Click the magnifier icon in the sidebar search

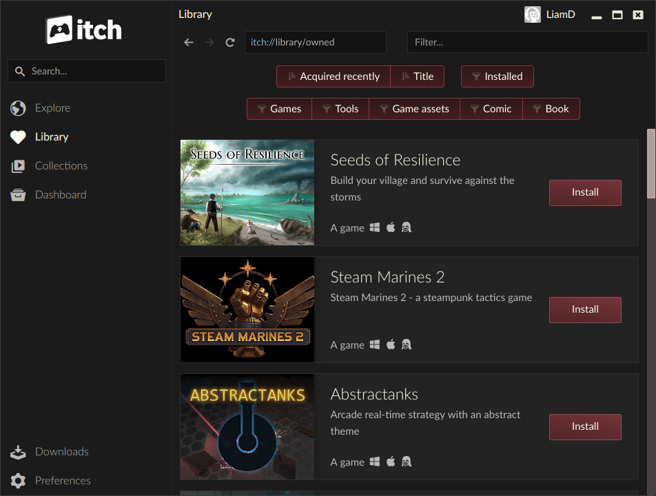(20, 71)
